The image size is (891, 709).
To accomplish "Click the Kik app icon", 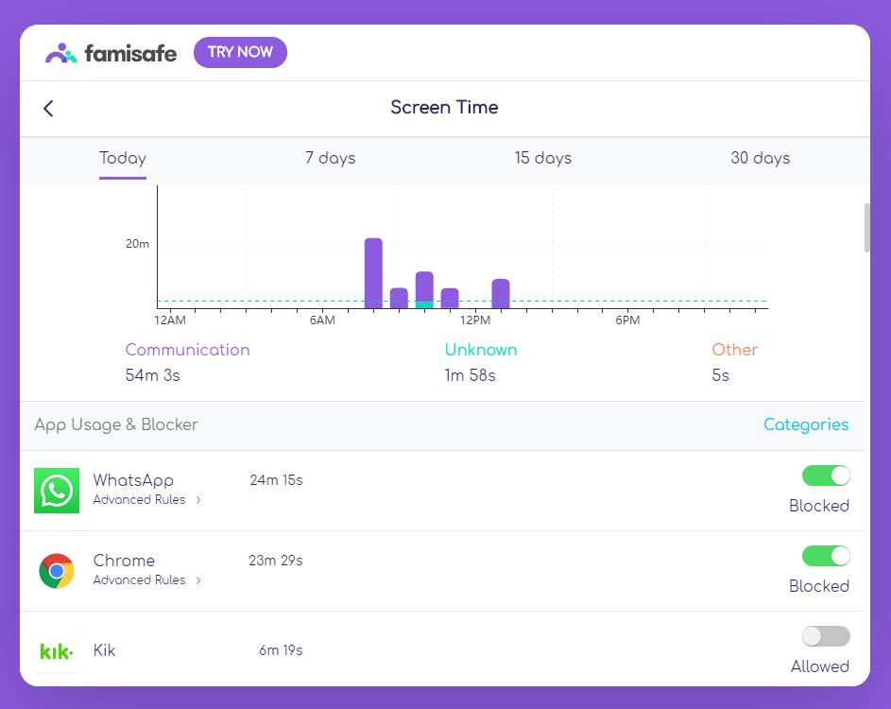I will click(x=57, y=651).
